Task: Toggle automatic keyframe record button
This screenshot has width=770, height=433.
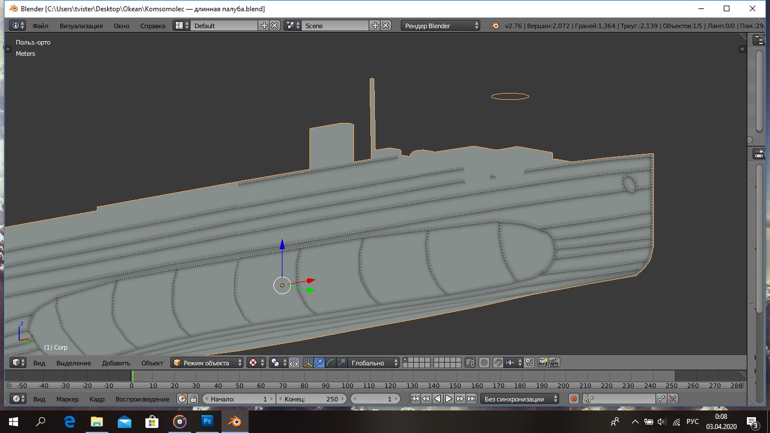Action: 574,399
